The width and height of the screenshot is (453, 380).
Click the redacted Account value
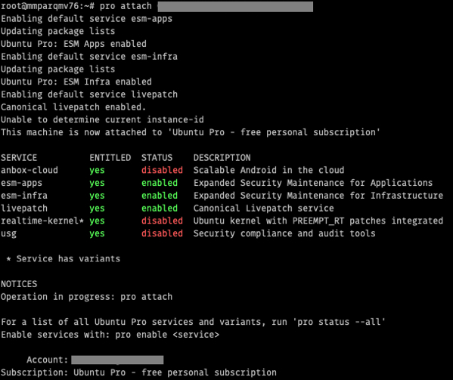click(x=117, y=360)
